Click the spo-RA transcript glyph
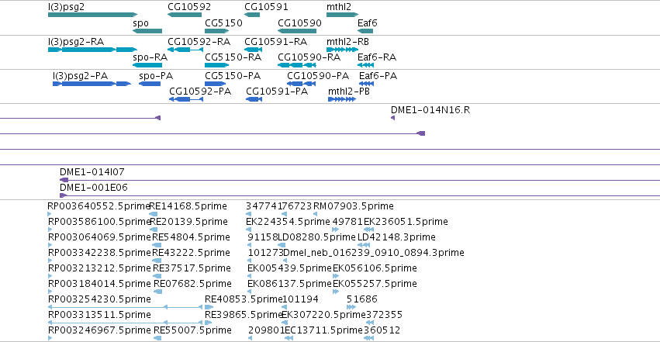660x342 pixels. 147,65
